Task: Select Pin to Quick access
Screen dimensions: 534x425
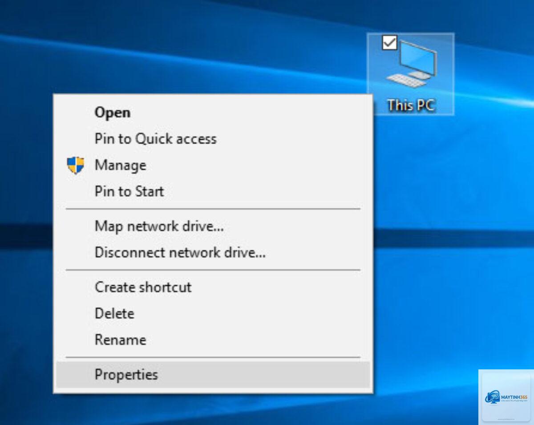Action: pyautogui.click(x=213, y=139)
